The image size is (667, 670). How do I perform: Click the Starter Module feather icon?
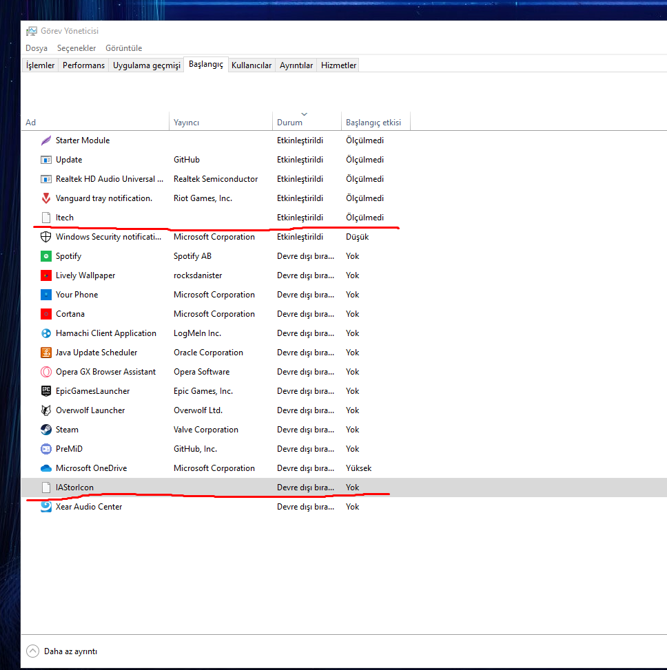45,140
